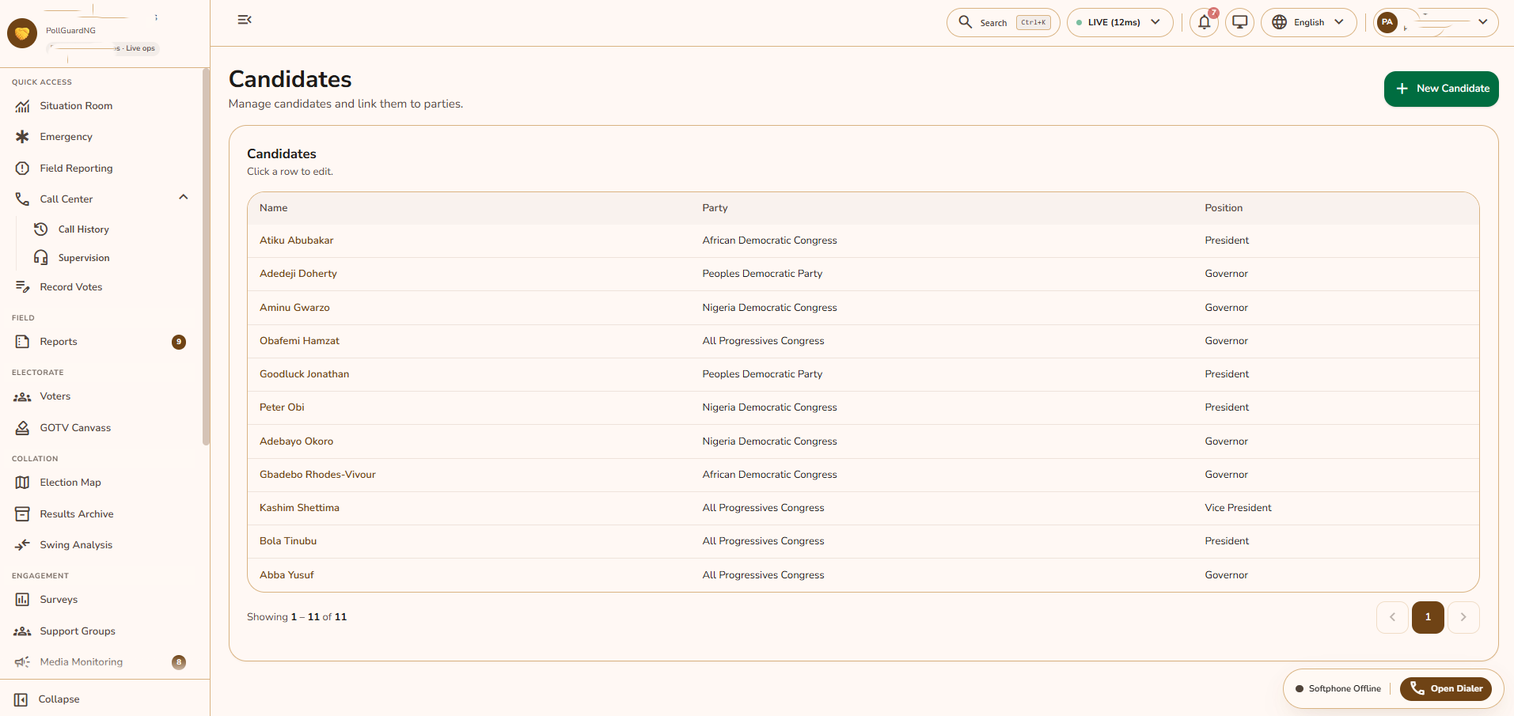Open the Atiku Abubakar candidate row
This screenshot has height=716, width=1514.
coord(863,241)
